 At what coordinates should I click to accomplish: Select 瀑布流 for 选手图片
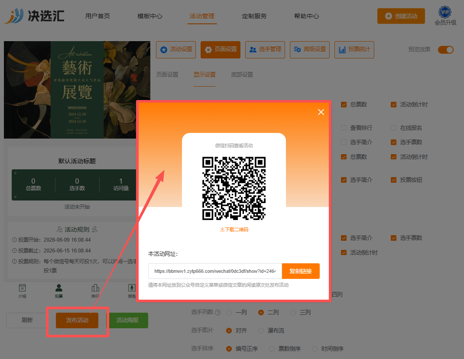pos(261,330)
